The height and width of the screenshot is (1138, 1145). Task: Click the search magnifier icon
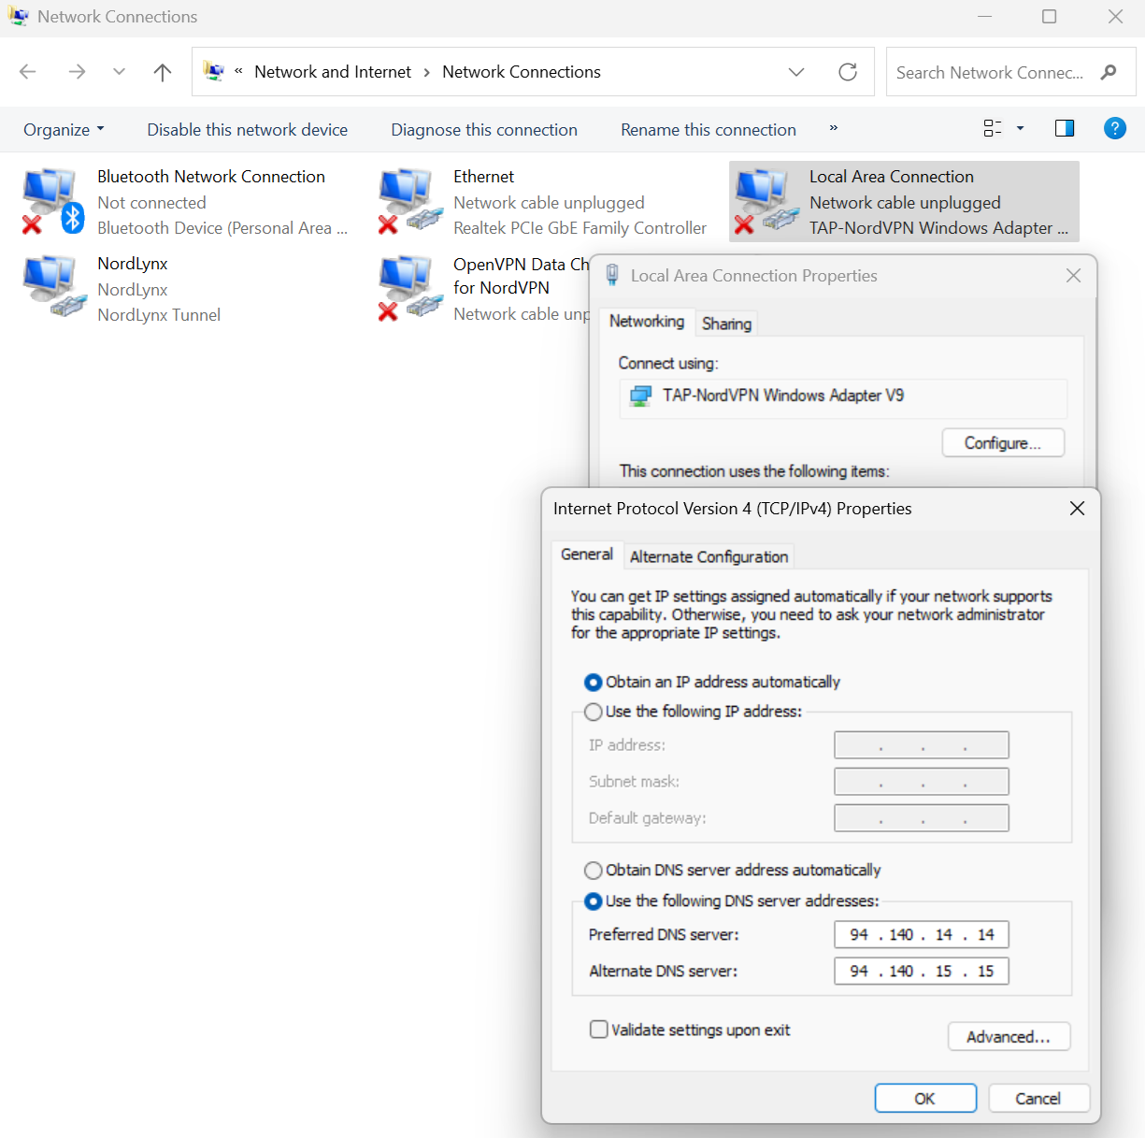1109,72
